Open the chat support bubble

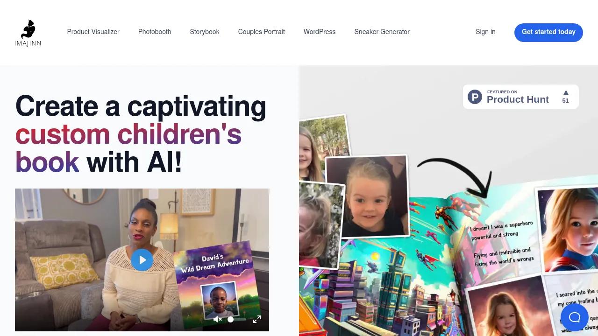coord(575,317)
